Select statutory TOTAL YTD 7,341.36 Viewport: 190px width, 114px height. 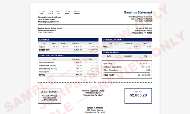[x=93, y=75]
